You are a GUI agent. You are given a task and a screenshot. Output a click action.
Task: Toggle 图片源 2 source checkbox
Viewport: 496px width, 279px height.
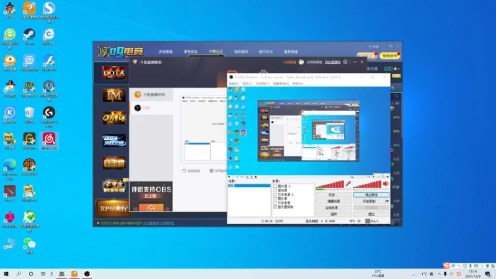click(275, 187)
